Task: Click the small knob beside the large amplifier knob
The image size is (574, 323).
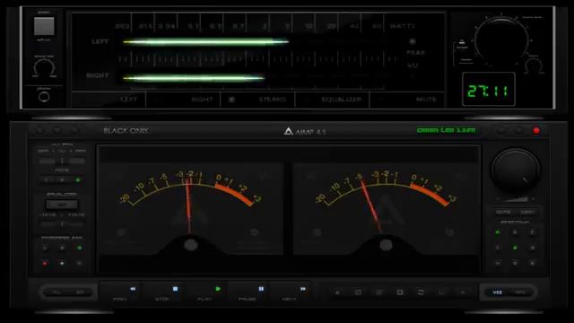Action: pos(534,65)
